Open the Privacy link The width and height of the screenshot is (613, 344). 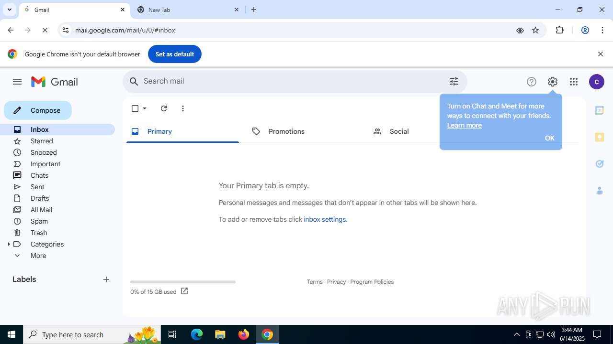coord(336,282)
